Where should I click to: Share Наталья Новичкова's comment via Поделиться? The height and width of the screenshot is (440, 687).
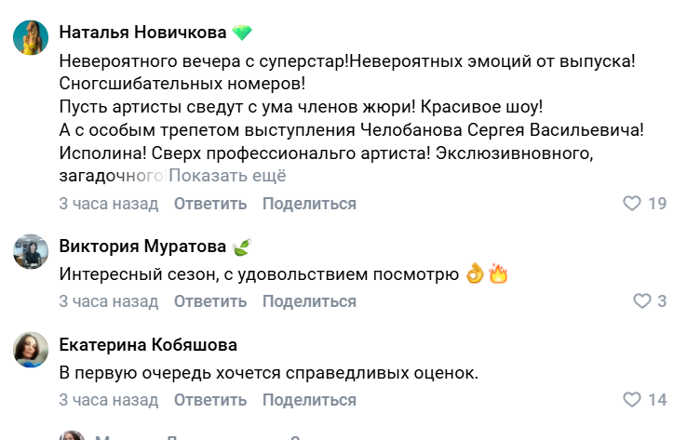(309, 204)
